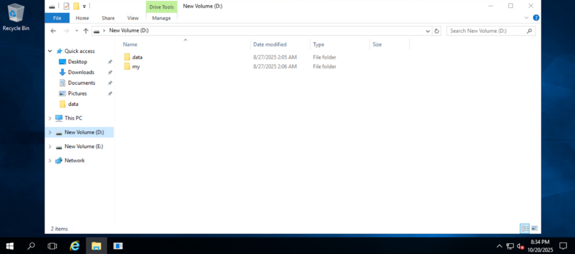Switch to the View ribbon tab
The height and width of the screenshot is (254, 575).
(x=133, y=18)
